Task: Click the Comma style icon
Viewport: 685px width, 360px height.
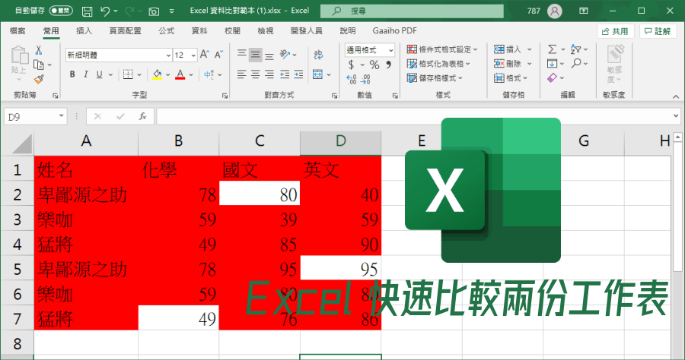Action: [x=388, y=65]
